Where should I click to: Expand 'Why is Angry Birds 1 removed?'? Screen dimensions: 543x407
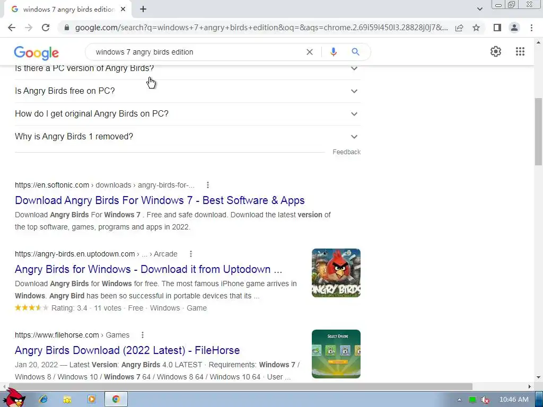(187, 137)
